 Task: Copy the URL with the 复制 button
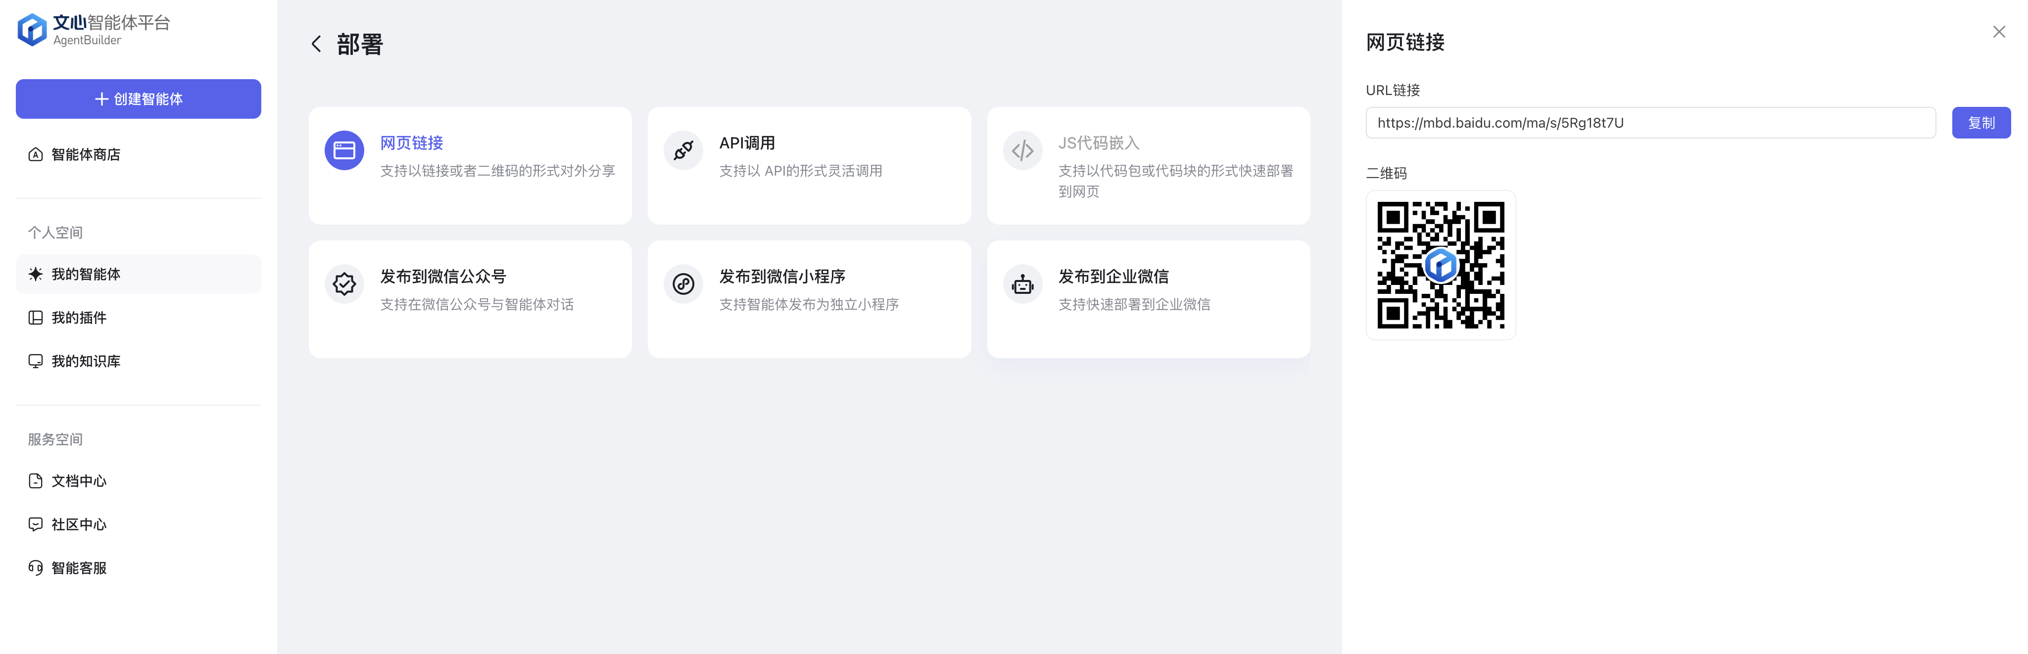(x=1980, y=123)
